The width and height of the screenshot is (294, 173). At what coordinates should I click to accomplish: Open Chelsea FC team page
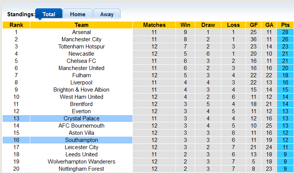coord(81,61)
